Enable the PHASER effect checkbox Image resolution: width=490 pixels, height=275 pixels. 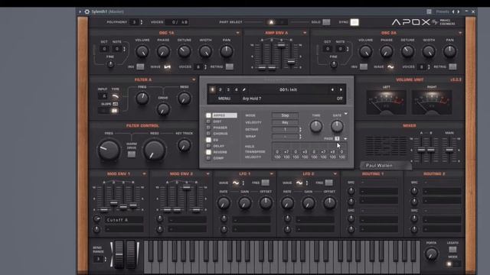click(208, 128)
